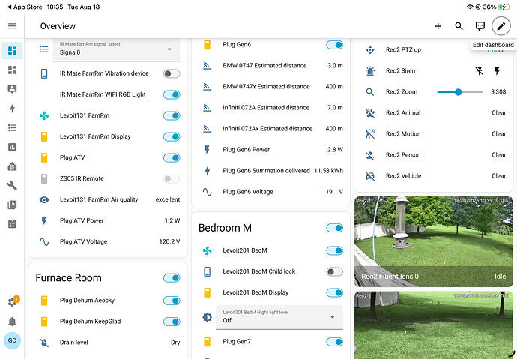Toggle Levoit131 FamRm Display switch
Screen dimensions: 517x359
click(x=172, y=137)
